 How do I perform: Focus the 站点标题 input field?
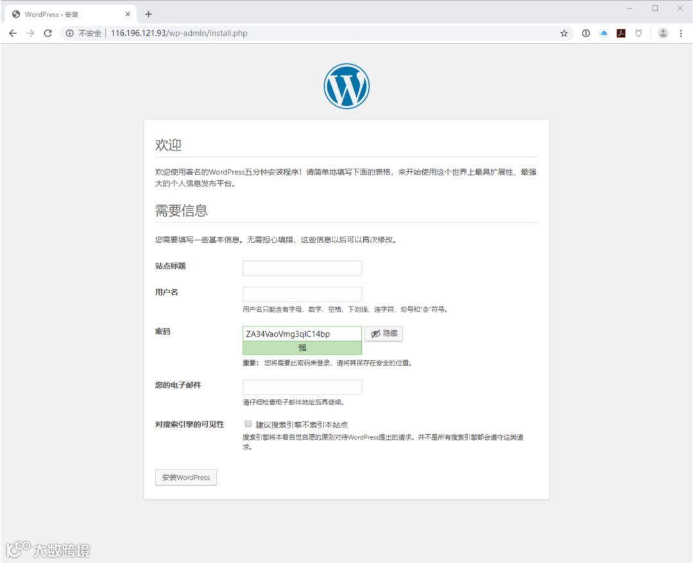click(x=302, y=268)
